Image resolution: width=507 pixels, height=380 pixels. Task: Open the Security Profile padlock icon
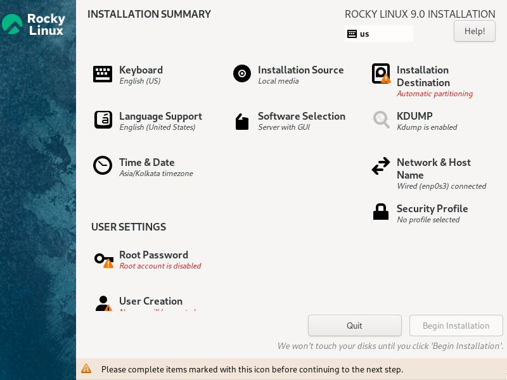(381, 212)
